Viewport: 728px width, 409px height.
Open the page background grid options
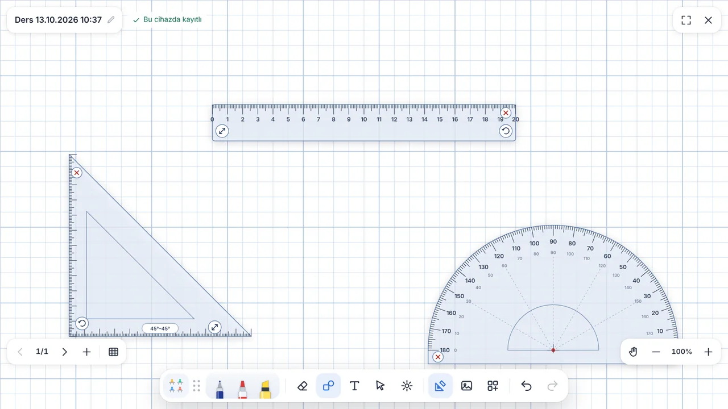click(x=113, y=352)
